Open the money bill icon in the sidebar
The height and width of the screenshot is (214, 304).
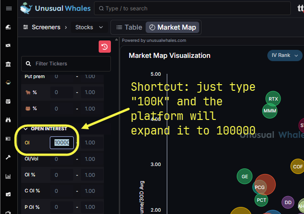coord(8,46)
